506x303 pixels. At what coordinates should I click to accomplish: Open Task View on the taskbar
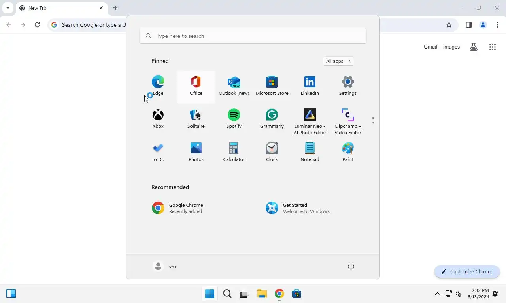(244, 294)
